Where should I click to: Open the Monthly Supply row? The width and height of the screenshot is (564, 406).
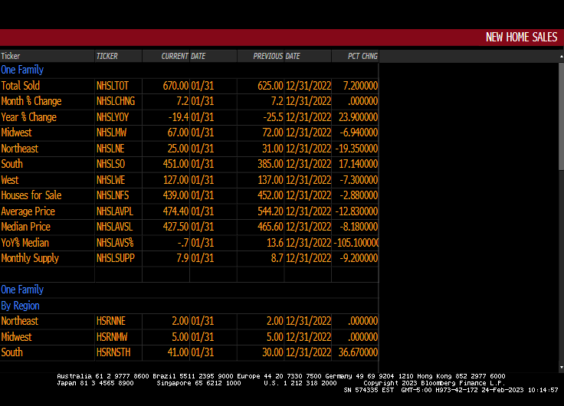point(30,258)
